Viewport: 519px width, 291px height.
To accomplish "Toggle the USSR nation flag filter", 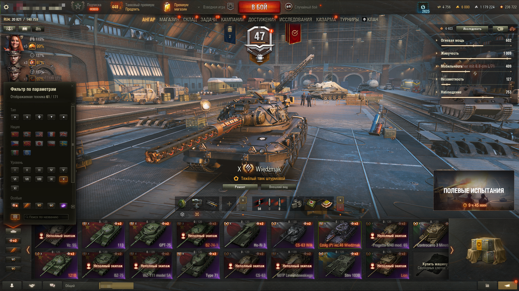I will [15, 134].
